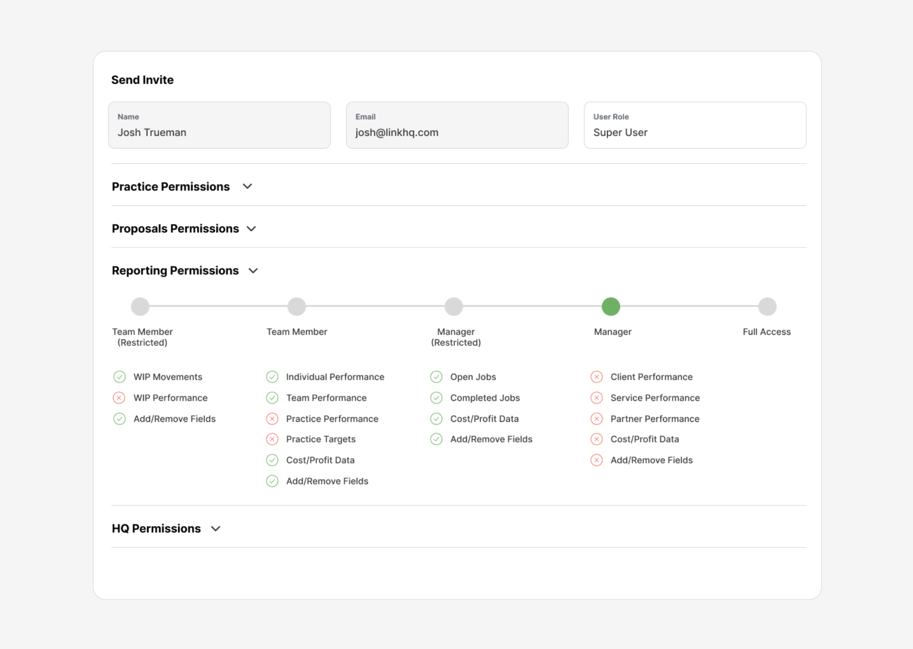Select Manager (Restricted) slider stop
The width and height of the screenshot is (913, 649).
454,307
